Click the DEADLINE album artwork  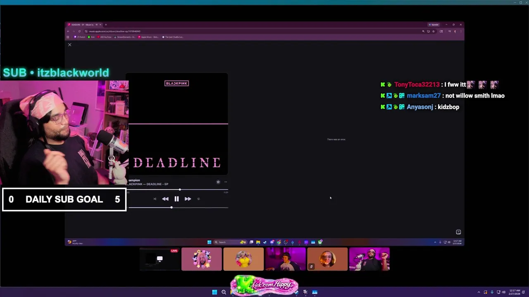pyautogui.click(x=176, y=124)
